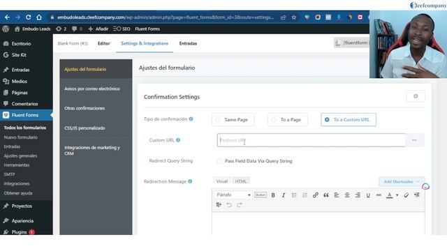Click the share page icon in address bar
The image size is (447, 251).
click(x=283, y=17)
